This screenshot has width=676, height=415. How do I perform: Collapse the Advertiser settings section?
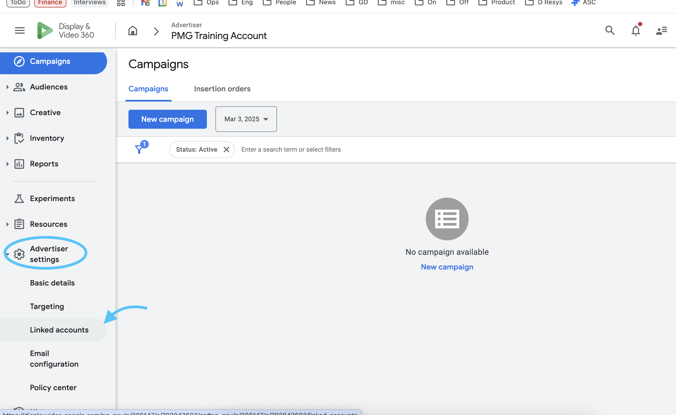[7, 255]
